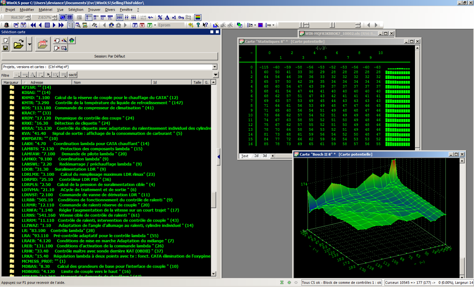The width and height of the screenshot is (474, 287).
Task: Click the percent display toolbar icon
Action: coord(160,17)
